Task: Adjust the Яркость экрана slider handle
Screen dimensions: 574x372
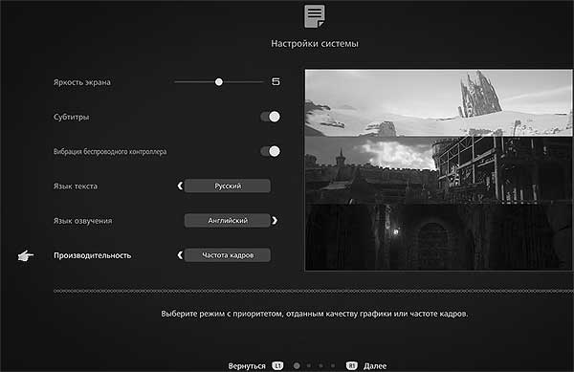Action: pyautogui.click(x=218, y=82)
